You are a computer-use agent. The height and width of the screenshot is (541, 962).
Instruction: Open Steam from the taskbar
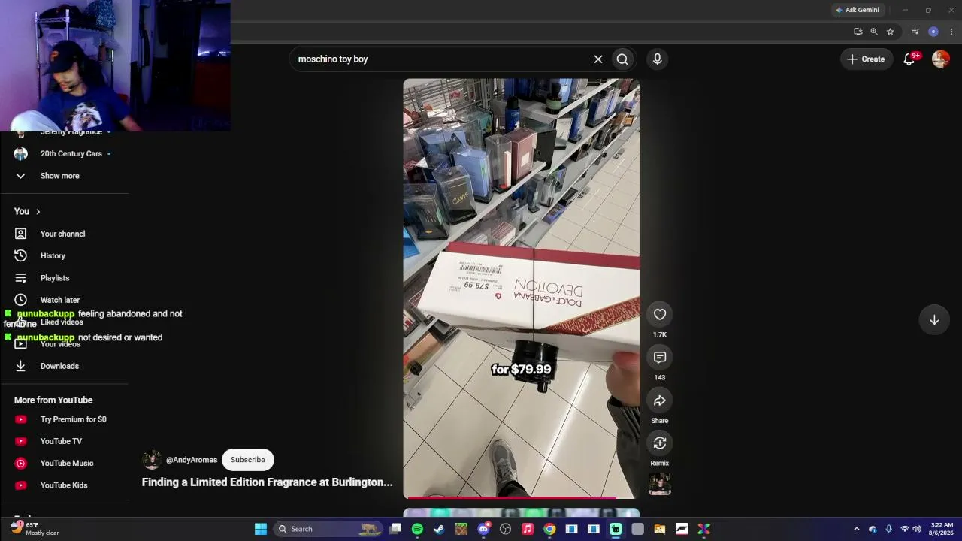(x=439, y=529)
